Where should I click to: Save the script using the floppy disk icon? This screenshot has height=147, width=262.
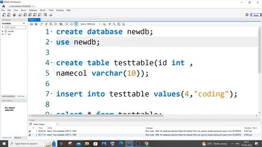click(x=36, y=24)
